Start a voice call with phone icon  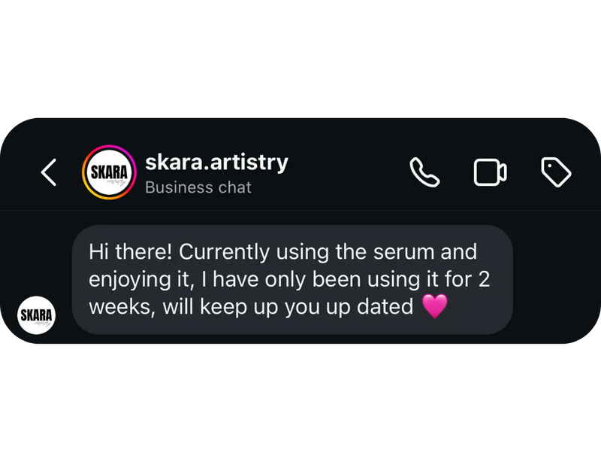(x=424, y=172)
